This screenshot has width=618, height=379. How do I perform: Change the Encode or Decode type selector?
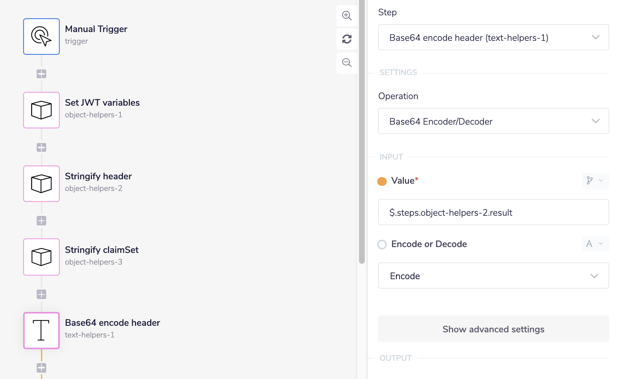point(595,244)
